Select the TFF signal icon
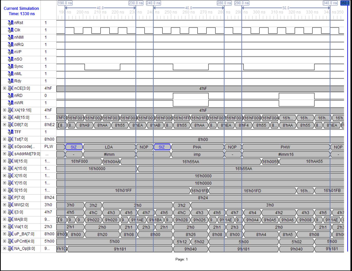Image resolution: width=352 pixels, height=271 pixels. tap(11, 132)
